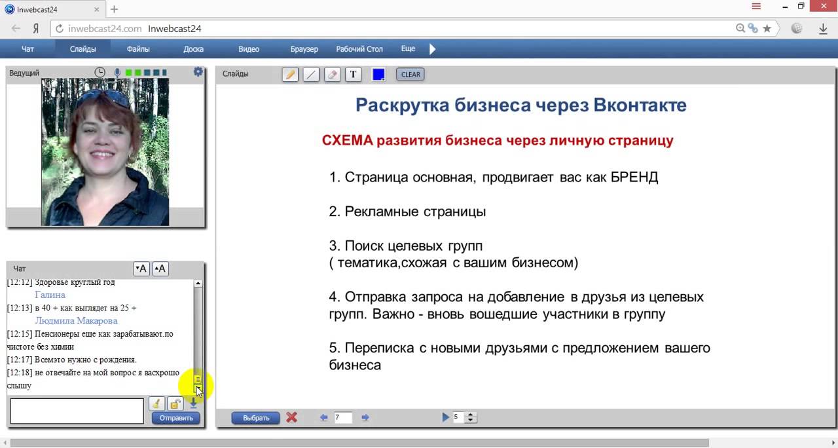Click the browser page horizontal scrollbar
The height and width of the screenshot is (448, 838).
(x=360, y=443)
